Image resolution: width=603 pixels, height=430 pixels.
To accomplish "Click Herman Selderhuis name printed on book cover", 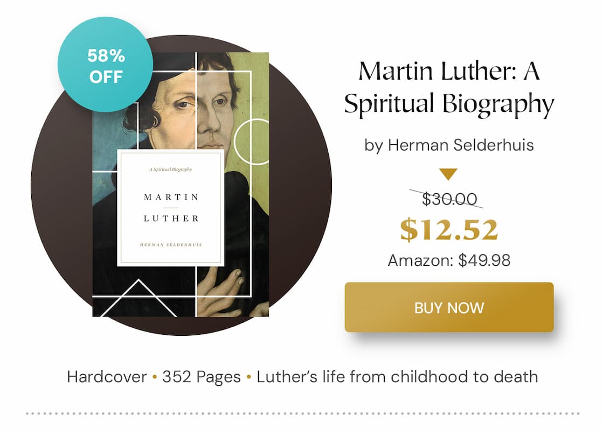I will 170,243.
